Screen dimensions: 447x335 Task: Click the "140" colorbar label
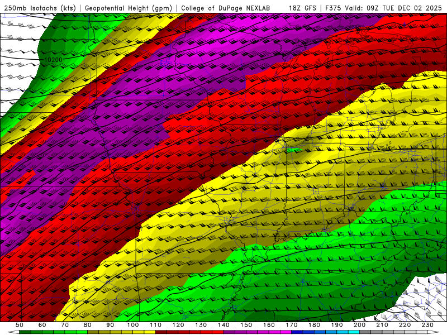[223, 325]
